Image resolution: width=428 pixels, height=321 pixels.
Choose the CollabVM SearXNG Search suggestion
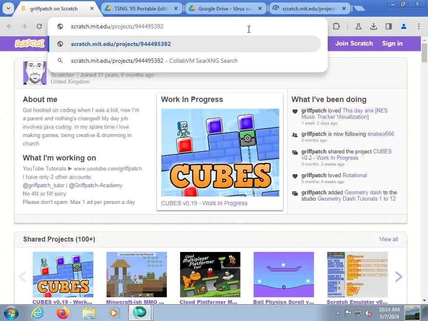pyautogui.click(x=184, y=61)
